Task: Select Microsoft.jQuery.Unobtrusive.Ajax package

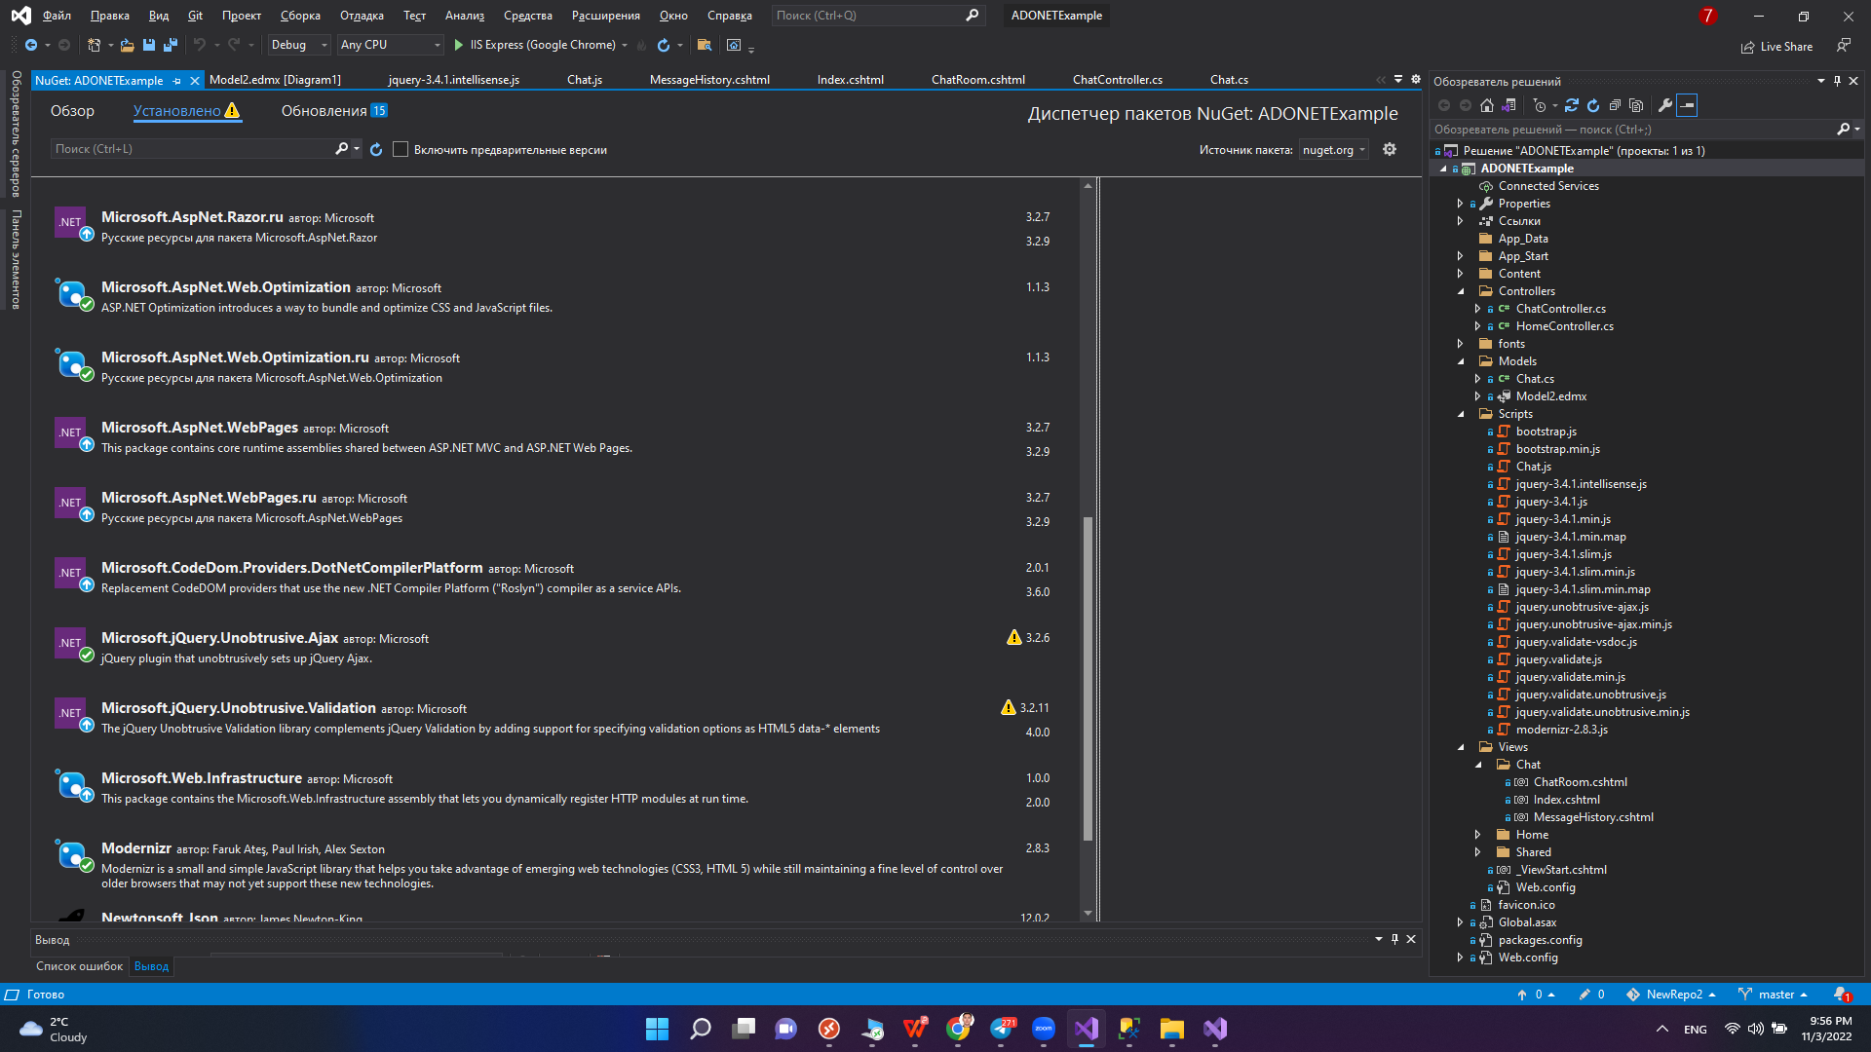Action: 555,648
